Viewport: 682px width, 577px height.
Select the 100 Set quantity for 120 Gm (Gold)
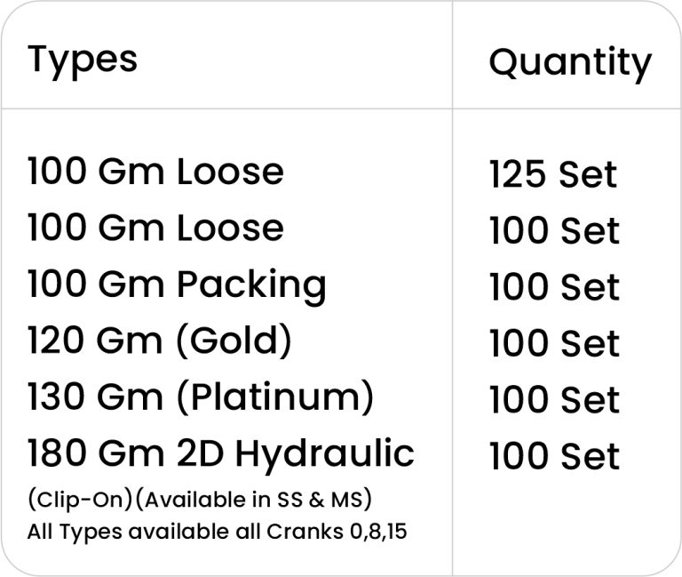click(554, 343)
